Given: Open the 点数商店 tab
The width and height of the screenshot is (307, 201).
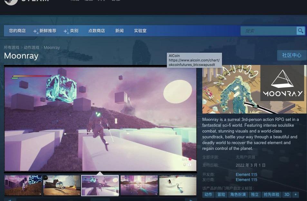Looking at the screenshot, I should tap(97, 31).
